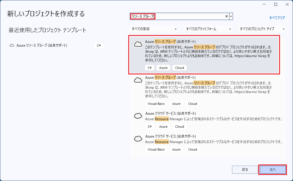293x181 pixels.
Task: Click the 次へ next button
Action: (273, 170)
